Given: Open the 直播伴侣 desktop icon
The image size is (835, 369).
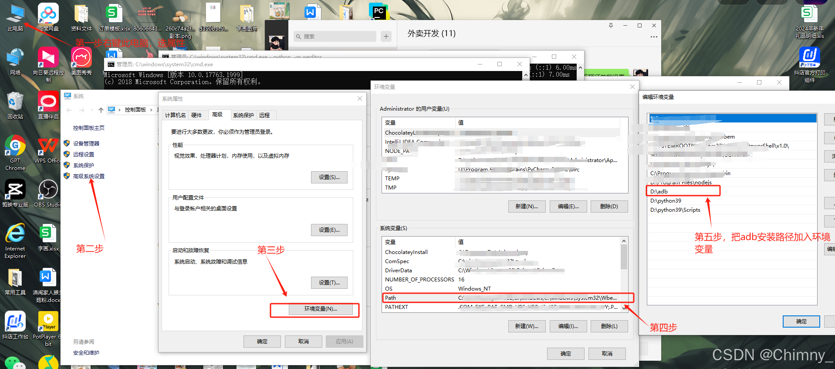Looking at the screenshot, I should [x=48, y=105].
